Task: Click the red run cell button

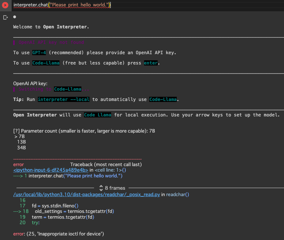Action: click(x=5, y=5)
